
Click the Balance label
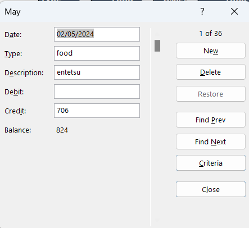pyautogui.click(x=18, y=130)
